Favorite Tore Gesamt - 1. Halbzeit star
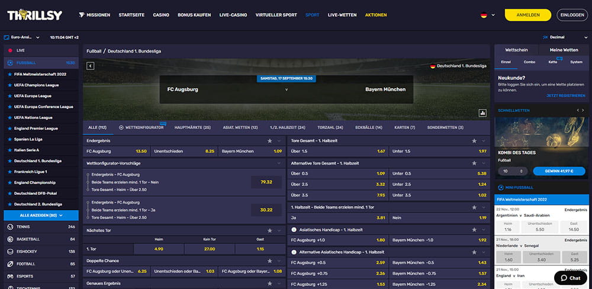592x289 pixels. point(474,140)
